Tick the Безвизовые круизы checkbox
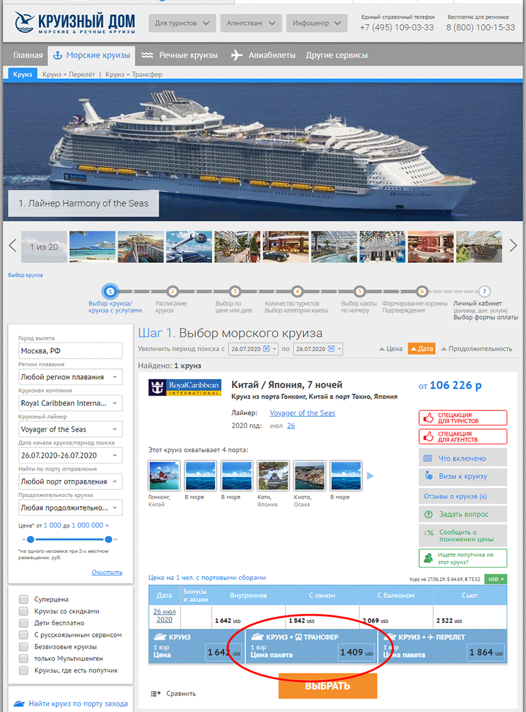This screenshot has width=526, height=712. click(x=23, y=647)
